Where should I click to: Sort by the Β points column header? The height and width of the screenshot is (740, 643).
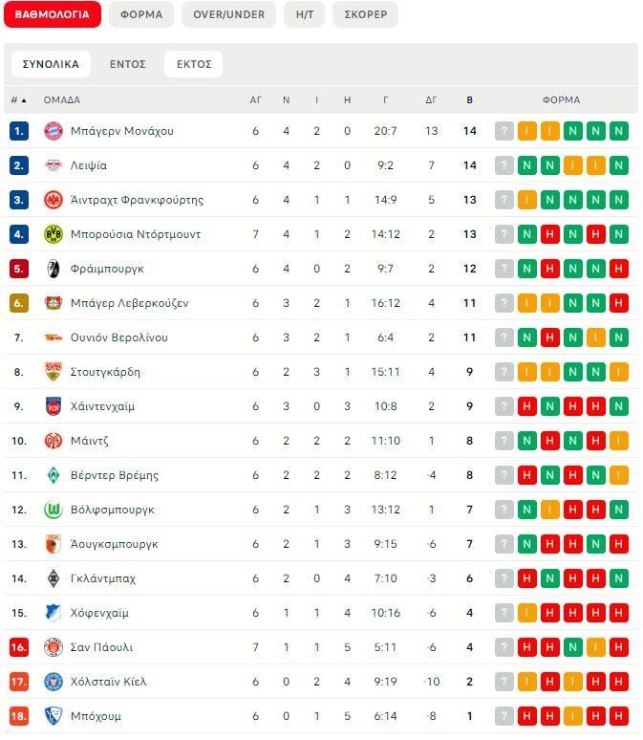(x=469, y=99)
